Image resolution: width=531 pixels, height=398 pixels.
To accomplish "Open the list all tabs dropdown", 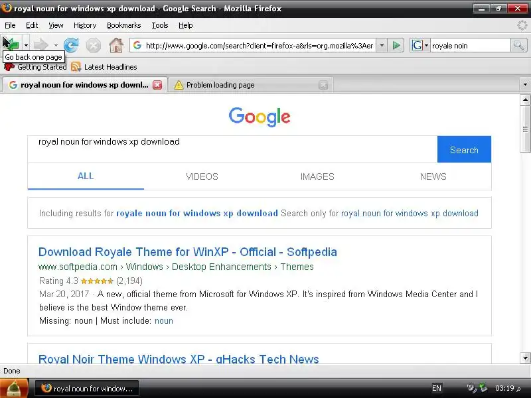I will point(525,85).
